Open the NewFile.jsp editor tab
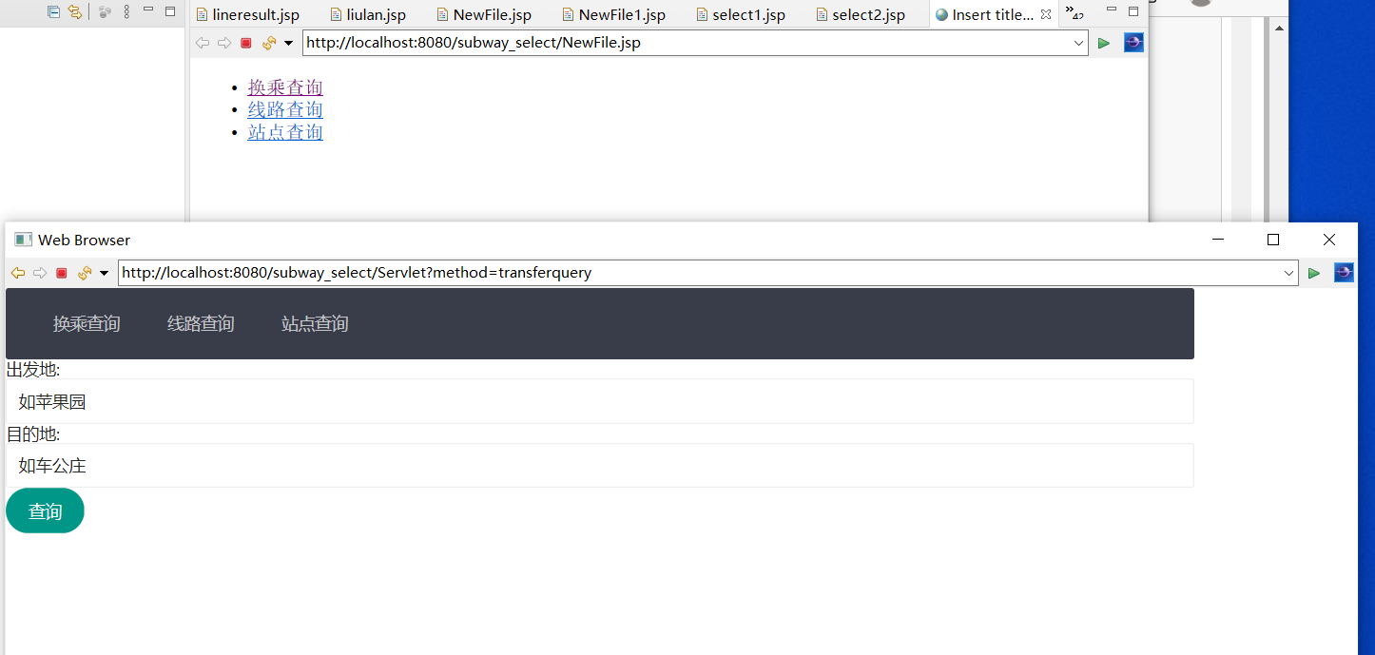Screen dimensions: 1375x655 tap(484, 14)
